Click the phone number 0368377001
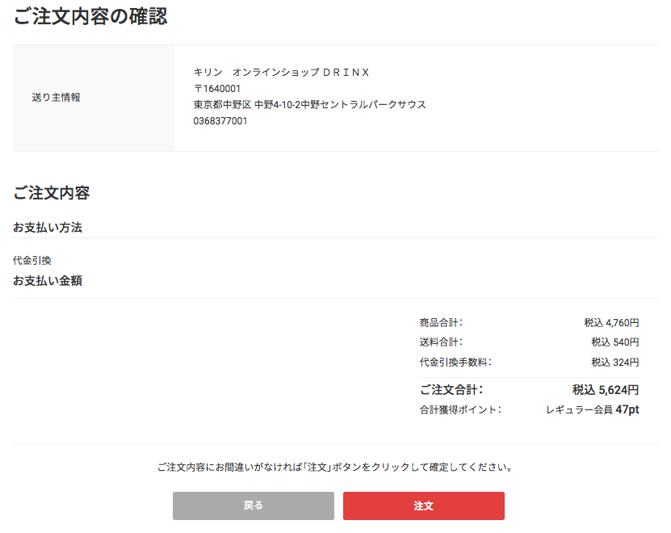The height and width of the screenshot is (533, 671). [x=220, y=121]
